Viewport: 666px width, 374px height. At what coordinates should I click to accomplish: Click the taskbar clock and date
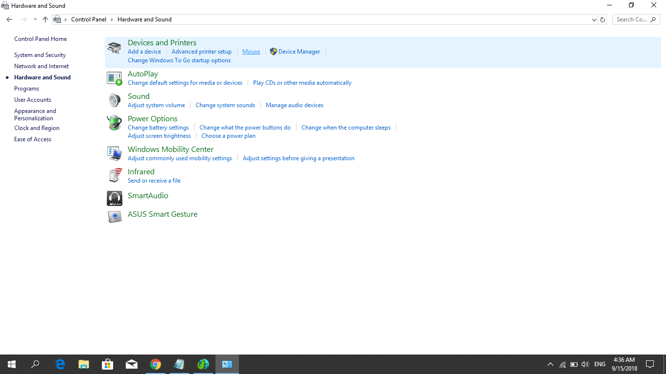(626, 364)
